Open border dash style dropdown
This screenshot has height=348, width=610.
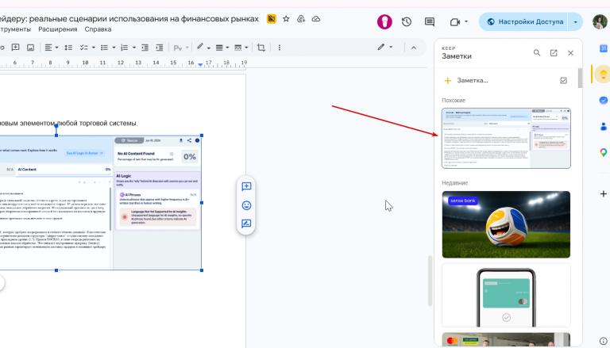pyautogui.click(x=241, y=48)
